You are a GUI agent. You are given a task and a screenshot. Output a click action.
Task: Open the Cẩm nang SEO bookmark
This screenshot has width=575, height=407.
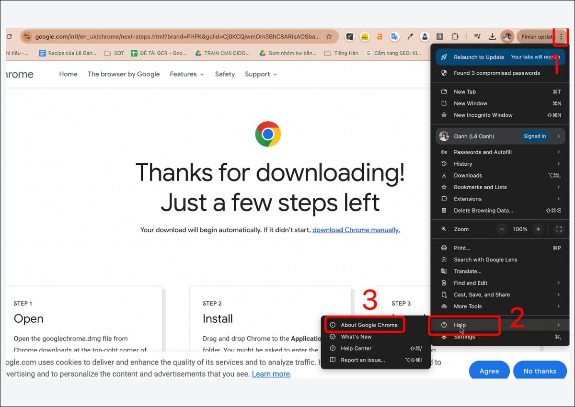coord(393,53)
